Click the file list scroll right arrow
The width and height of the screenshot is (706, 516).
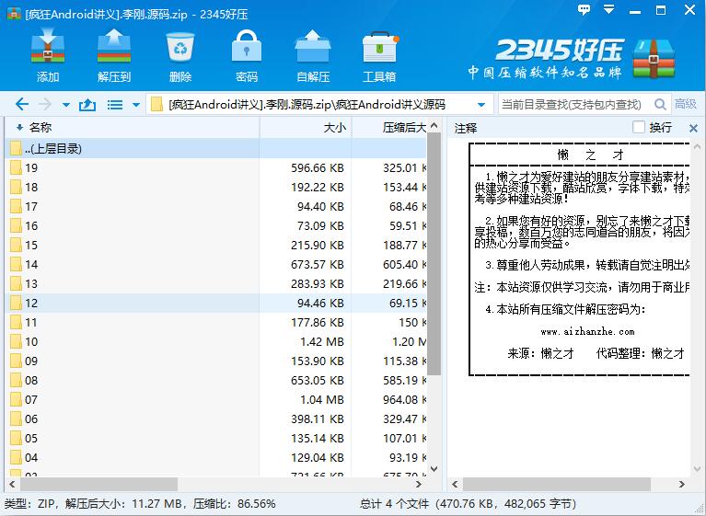tap(419, 485)
